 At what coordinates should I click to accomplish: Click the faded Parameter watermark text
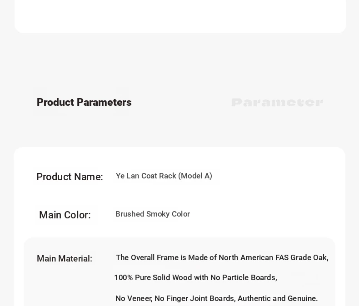[277, 103]
